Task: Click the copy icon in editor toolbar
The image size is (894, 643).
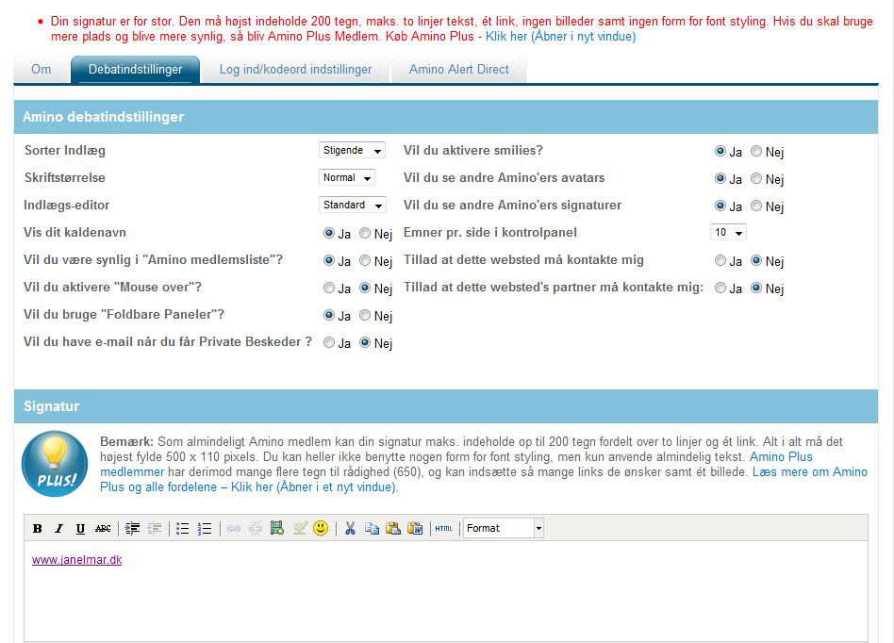Action: click(372, 528)
